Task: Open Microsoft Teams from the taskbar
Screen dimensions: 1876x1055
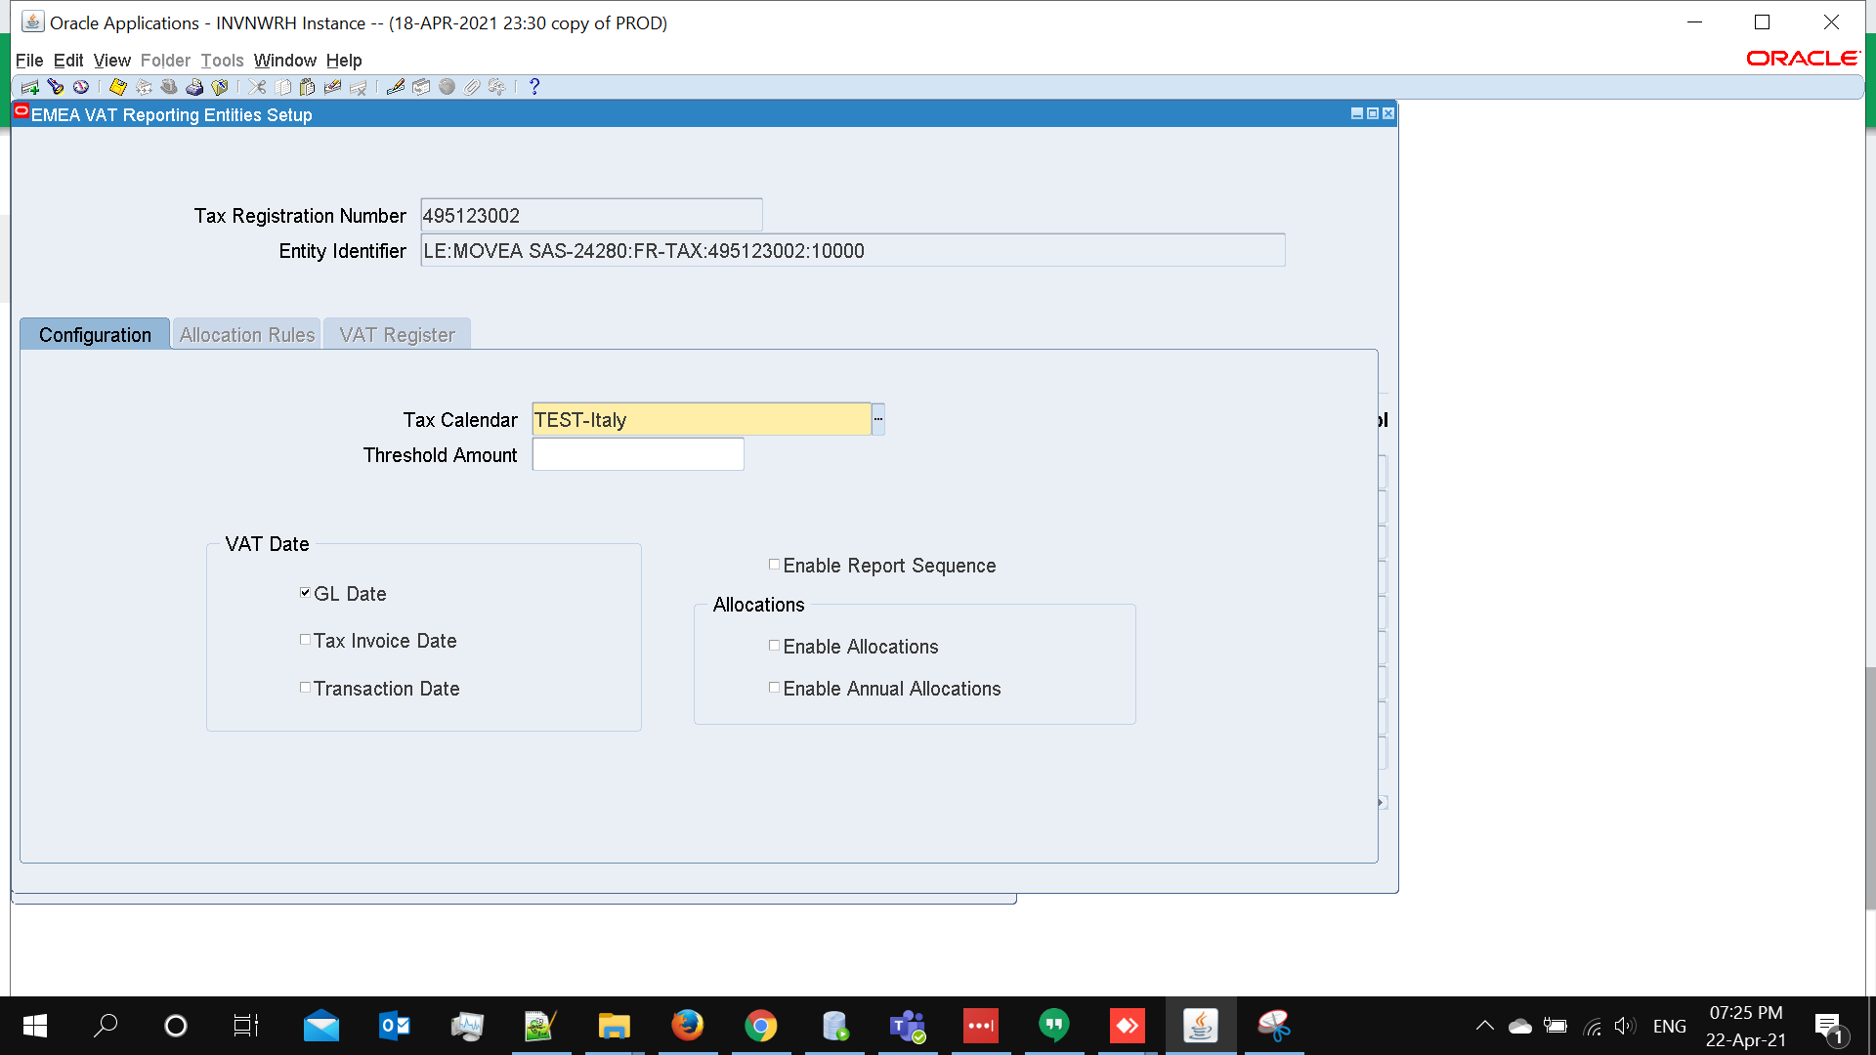Action: coord(908,1026)
